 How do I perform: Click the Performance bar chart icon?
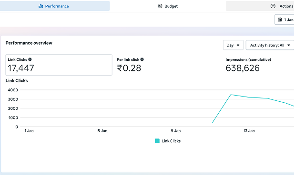pos(41,6)
